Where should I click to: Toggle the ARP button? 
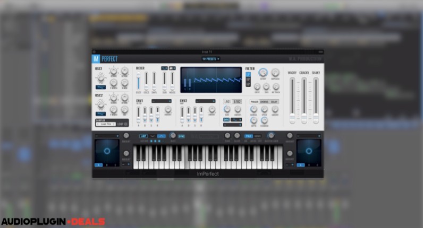143,136
